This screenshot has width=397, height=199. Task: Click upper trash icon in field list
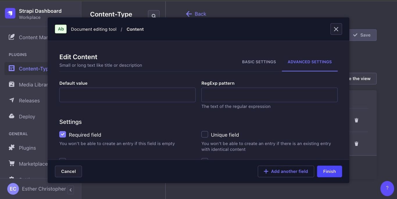356,120
